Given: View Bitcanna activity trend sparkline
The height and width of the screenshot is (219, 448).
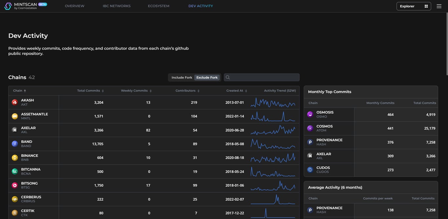Looking at the screenshot, I should [273, 172].
